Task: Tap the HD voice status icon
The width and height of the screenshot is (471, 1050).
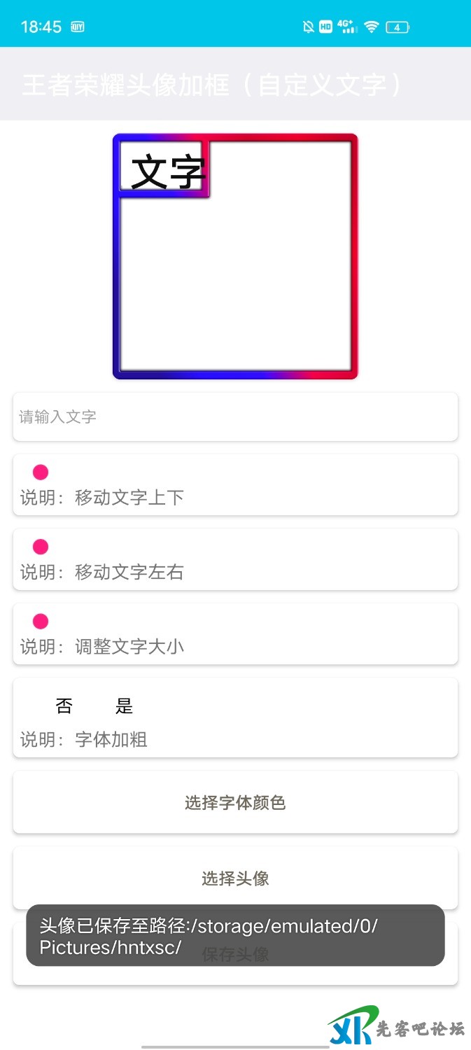Action: click(325, 26)
